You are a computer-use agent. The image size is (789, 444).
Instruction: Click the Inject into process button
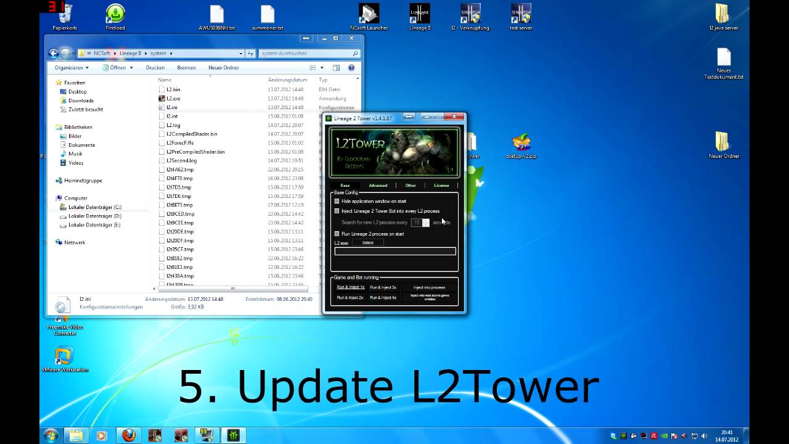pos(429,287)
